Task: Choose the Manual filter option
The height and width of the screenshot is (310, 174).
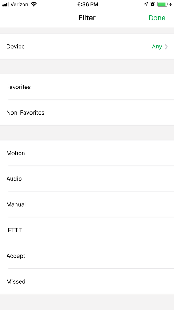Action: coord(87,204)
